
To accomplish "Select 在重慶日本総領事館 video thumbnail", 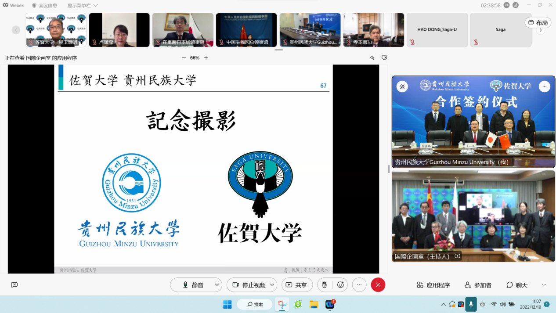I will (x=183, y=30).
